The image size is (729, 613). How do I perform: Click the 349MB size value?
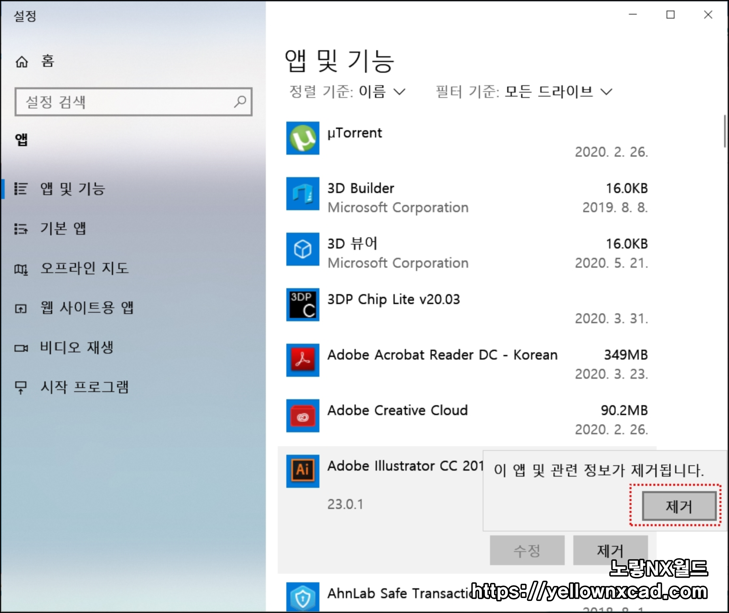pos(626,355)
